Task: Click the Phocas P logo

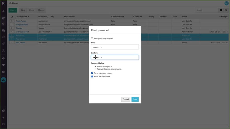Action: [x=3, y=3]
